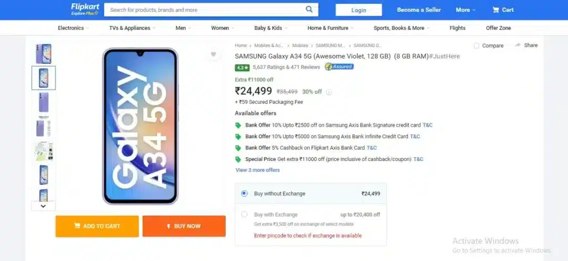Click the Share arrow icon
This screenshot has width=568, height=261.
point(518,45)
